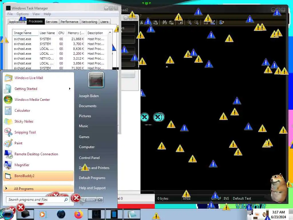The image size is (293, 220).
Task: Expand the Getting Started submenu arrow
Action: [70, 89]
